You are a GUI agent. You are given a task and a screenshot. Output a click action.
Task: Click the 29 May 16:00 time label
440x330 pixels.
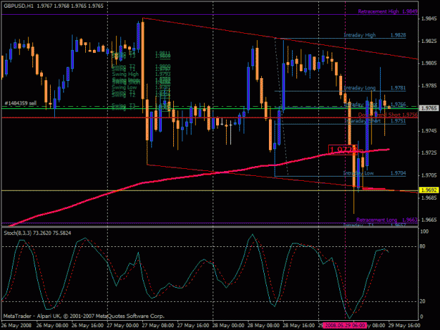pyautogui.click(x=404, y=325)
